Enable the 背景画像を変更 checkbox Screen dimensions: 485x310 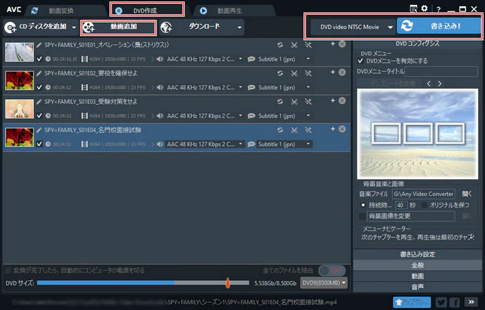tap(362, 216)
